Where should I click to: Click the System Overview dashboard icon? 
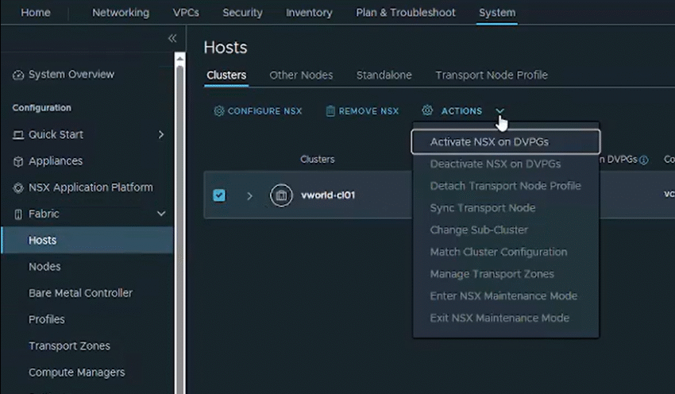18,75
